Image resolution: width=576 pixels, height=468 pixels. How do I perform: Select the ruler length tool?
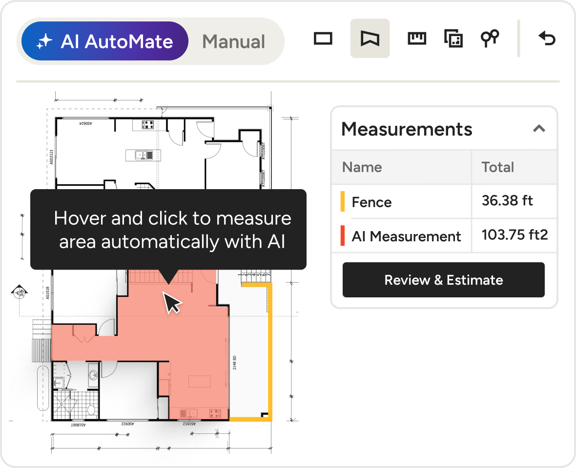tap(417, 39)
